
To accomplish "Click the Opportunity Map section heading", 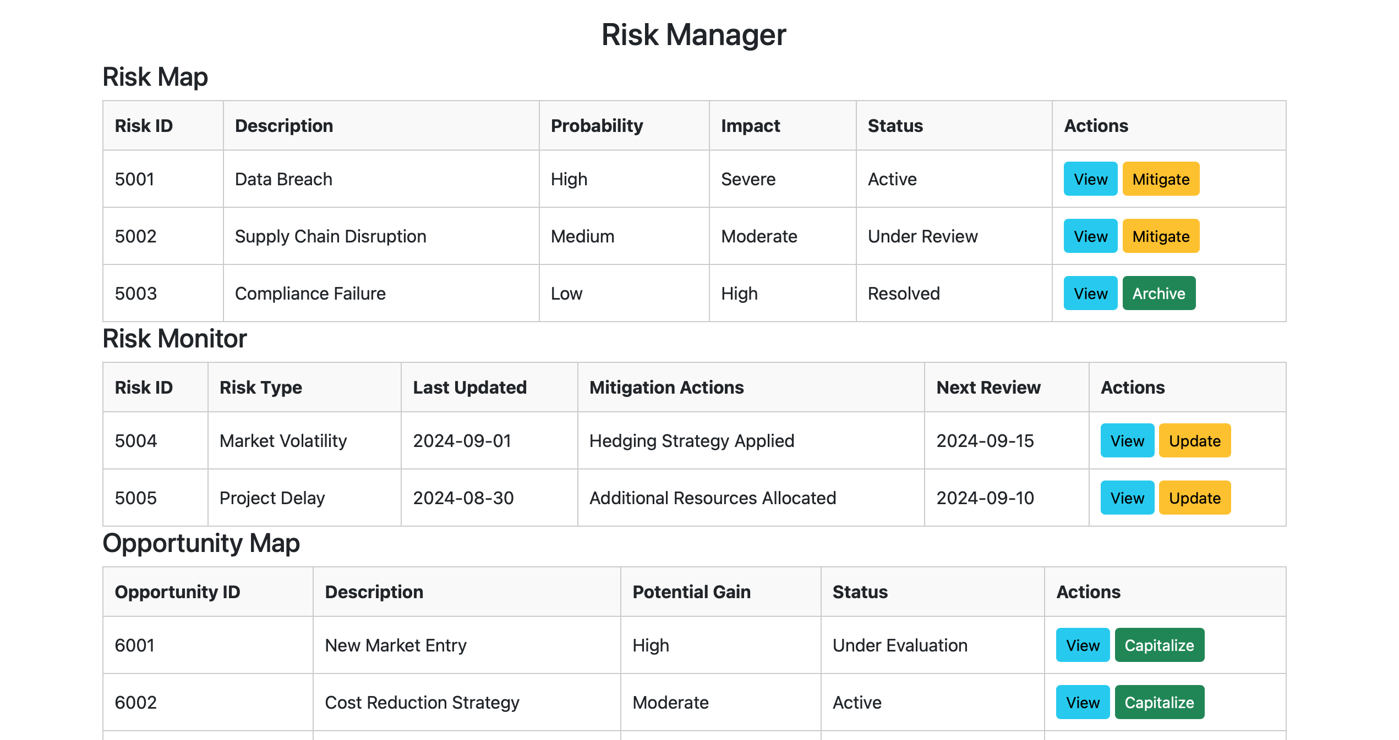I will coord(201,543).
